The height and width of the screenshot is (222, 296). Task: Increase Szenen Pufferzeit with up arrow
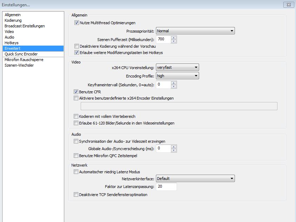tap(173, 38)
